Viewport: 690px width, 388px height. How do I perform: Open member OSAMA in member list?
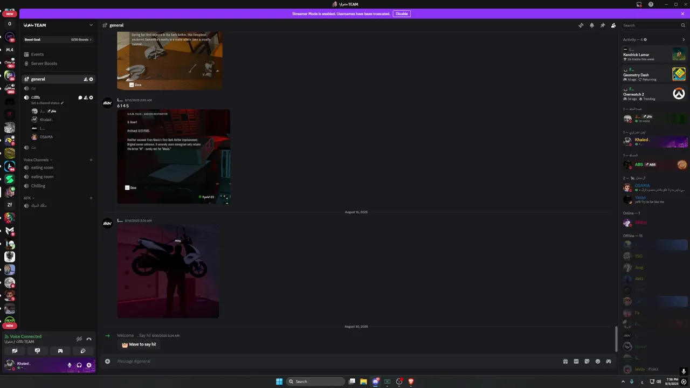click(x=654, y=188)
